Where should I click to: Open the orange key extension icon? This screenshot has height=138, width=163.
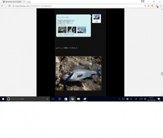[x=152, y=6]
